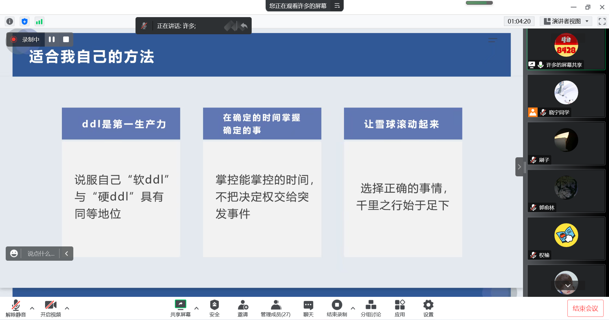Expand recording options arrow beside 结束录制

pos(353,308)
